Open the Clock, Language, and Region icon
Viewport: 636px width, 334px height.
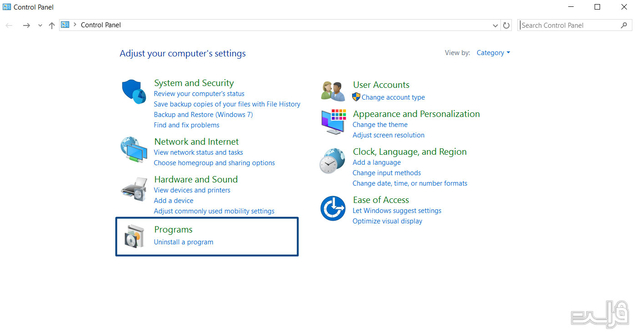333,161
